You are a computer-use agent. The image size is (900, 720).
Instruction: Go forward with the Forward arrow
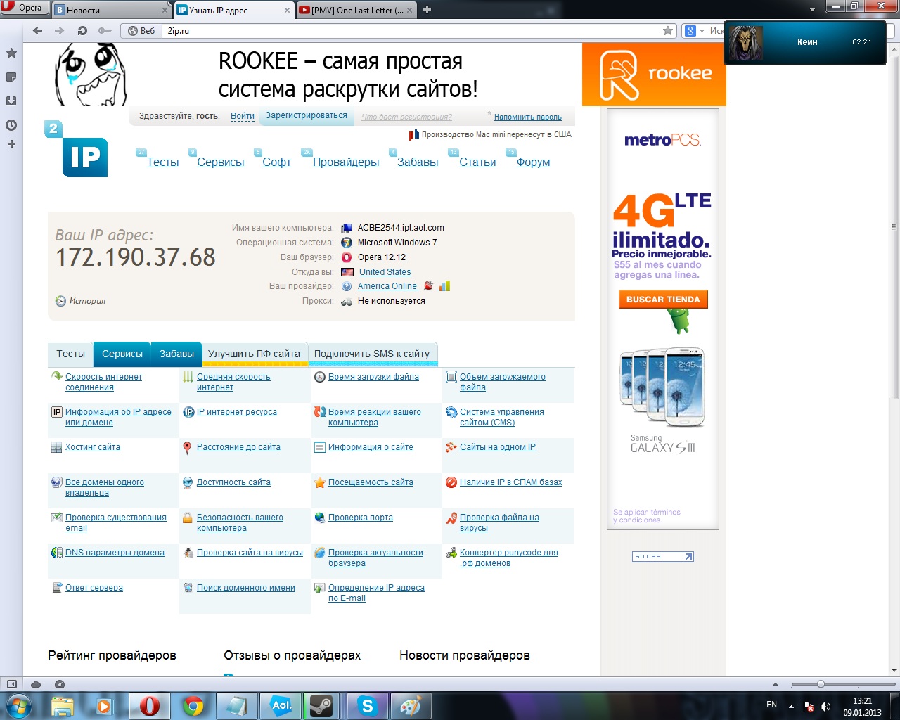[60, 31]
